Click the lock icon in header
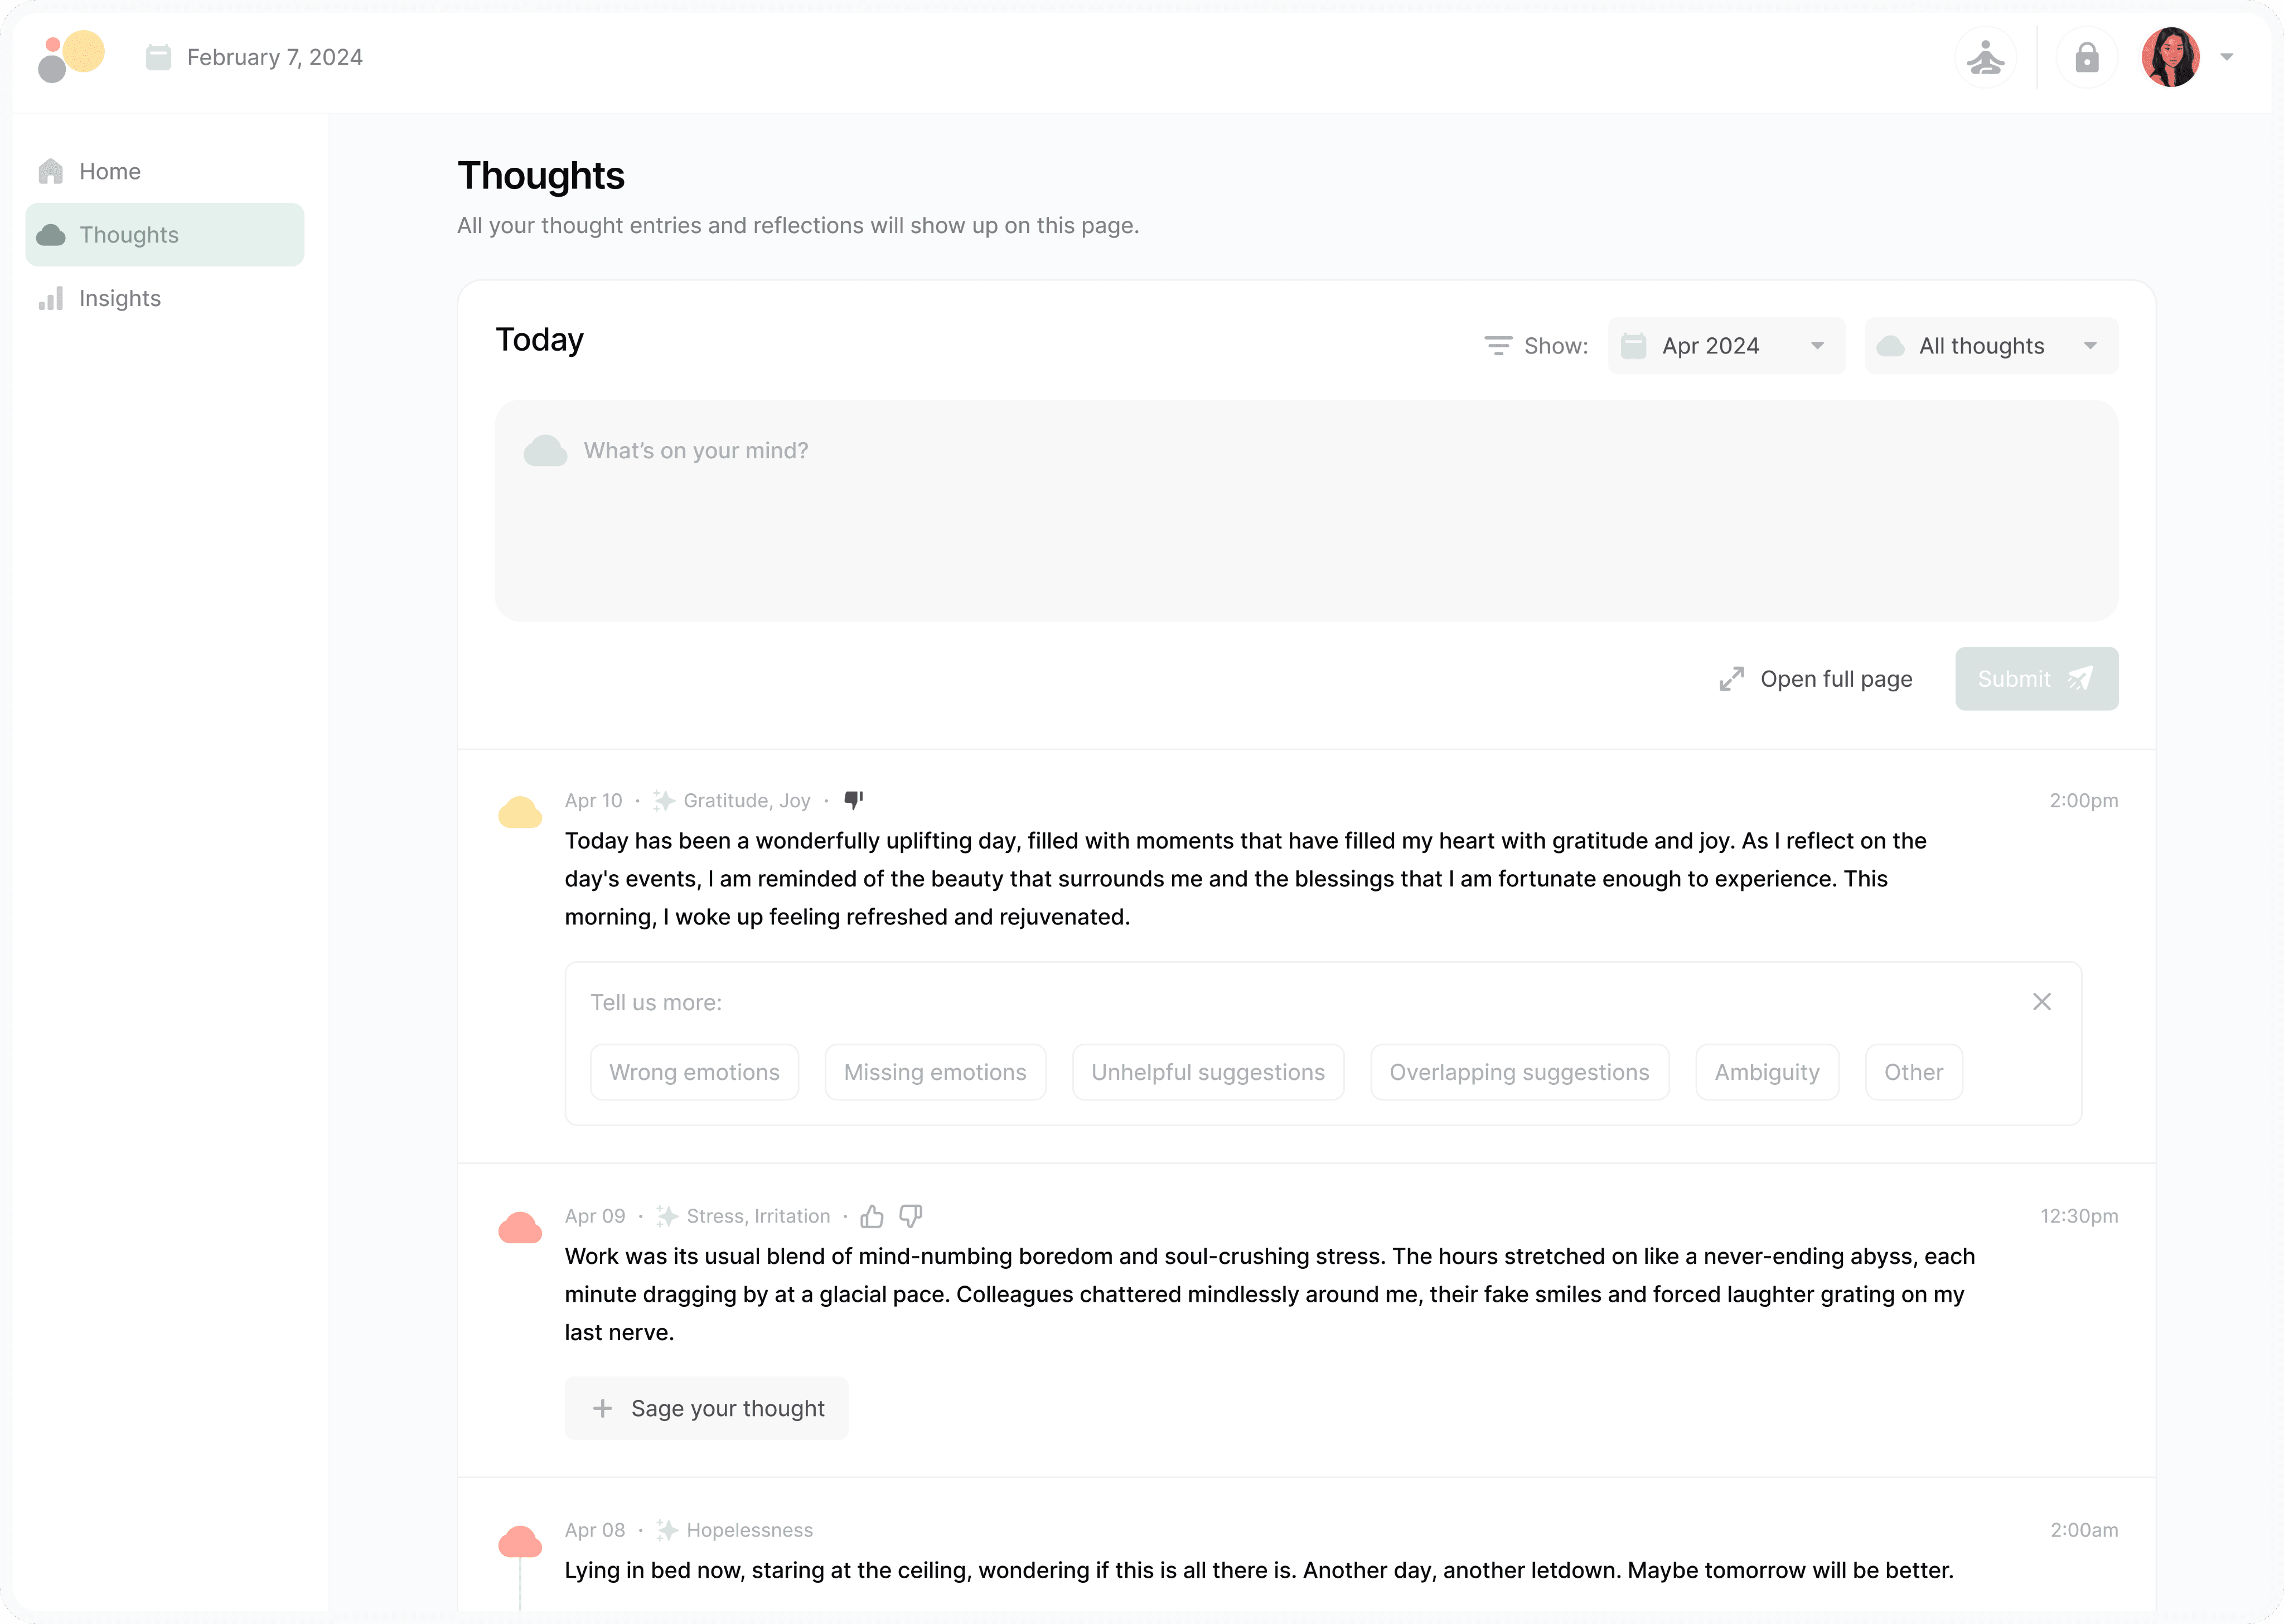 click(2087, 57)
